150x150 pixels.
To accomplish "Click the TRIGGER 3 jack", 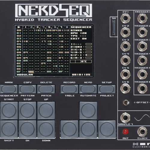I will 142,46.
